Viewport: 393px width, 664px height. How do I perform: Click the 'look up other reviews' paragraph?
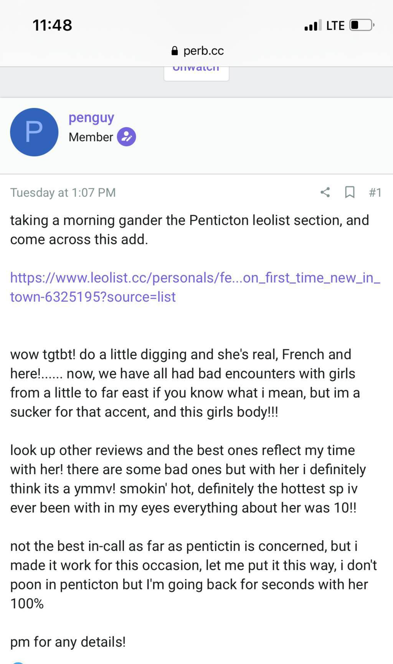188,479
